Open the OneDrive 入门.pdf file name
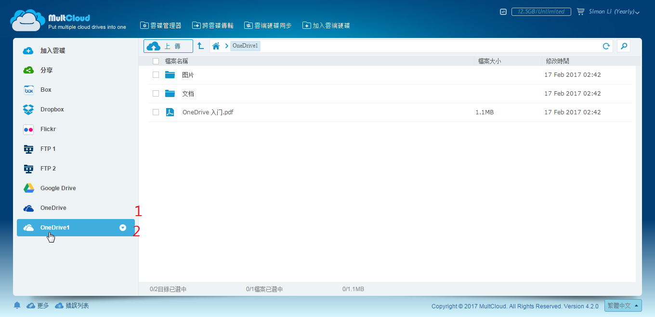Image resolution: width=655 pixels, height=317 pixels. click(x=208, y=112)
